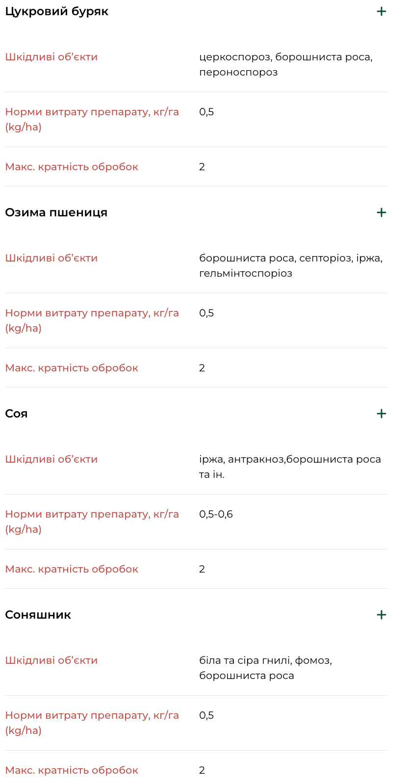The image size is (408, 784).
Task: Click Макс. кратність обробок label under Соняшник
Action: (x=72, y=770)
